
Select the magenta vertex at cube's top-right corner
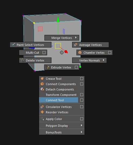tap(81, 21)
